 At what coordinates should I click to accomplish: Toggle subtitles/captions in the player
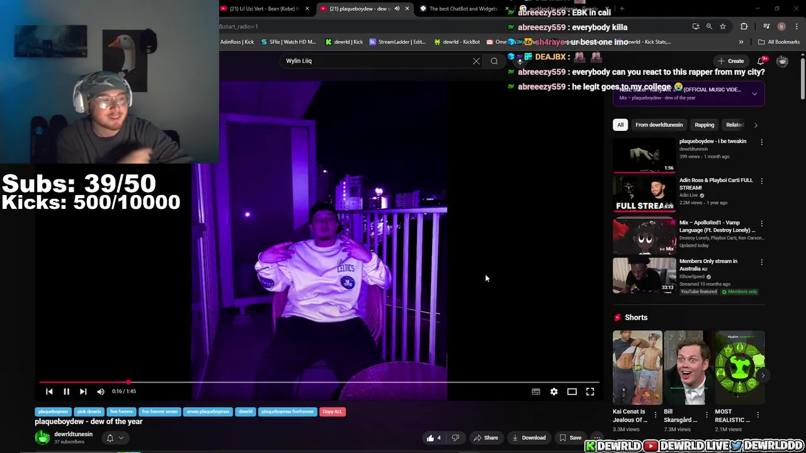click(536, 391)
